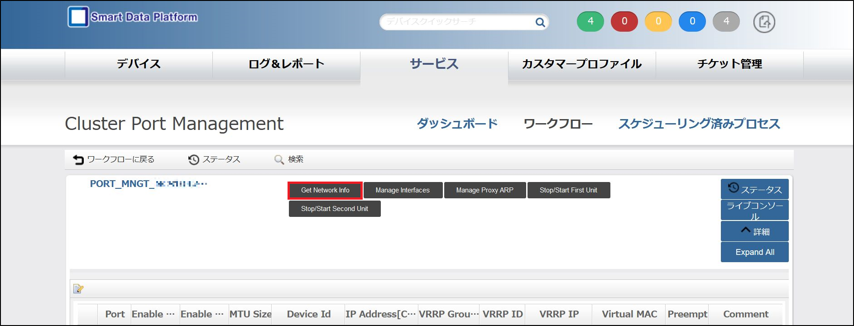Click the yellow status counter badge
854x326 pixels.
658,21
